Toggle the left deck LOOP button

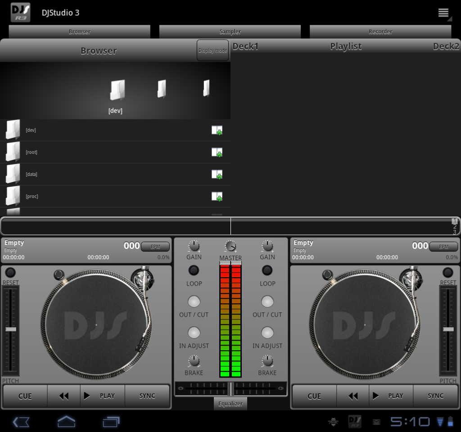tap(194, 270)
